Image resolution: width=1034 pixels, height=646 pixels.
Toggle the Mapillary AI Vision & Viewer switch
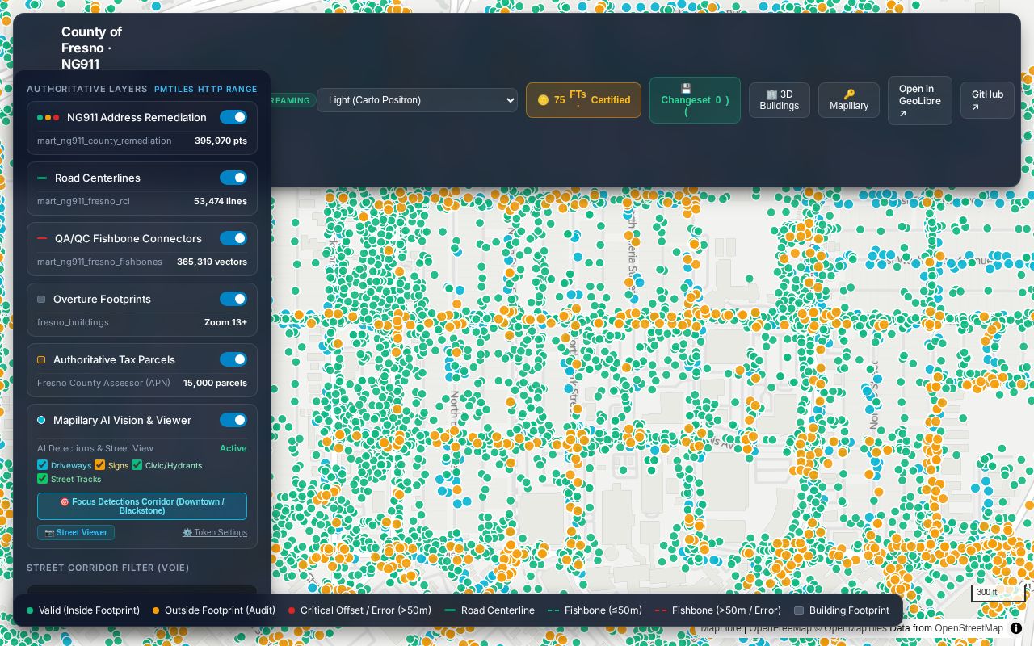(233, 420)
